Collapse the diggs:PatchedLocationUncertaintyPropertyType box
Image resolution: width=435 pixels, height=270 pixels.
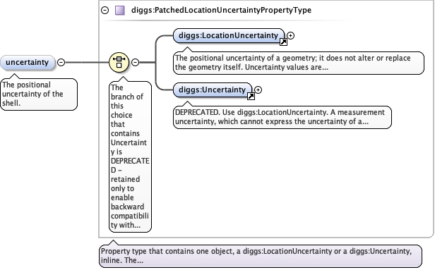(x=105, y=11)
